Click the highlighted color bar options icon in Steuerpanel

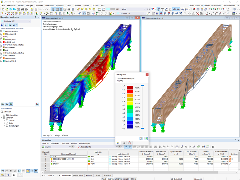(x=146, y=138)
